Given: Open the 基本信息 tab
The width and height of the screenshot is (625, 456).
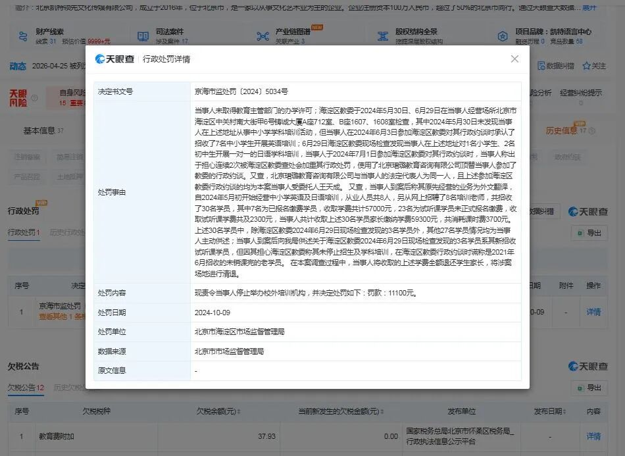Looking at the screenshot, I should click(x=43, y=130).
